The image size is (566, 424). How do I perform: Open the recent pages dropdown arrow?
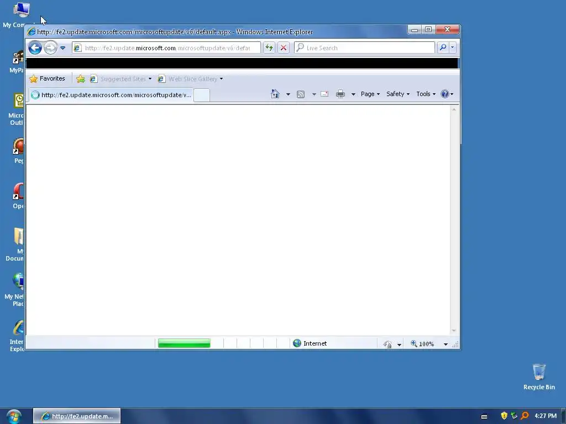pos(63,47)
